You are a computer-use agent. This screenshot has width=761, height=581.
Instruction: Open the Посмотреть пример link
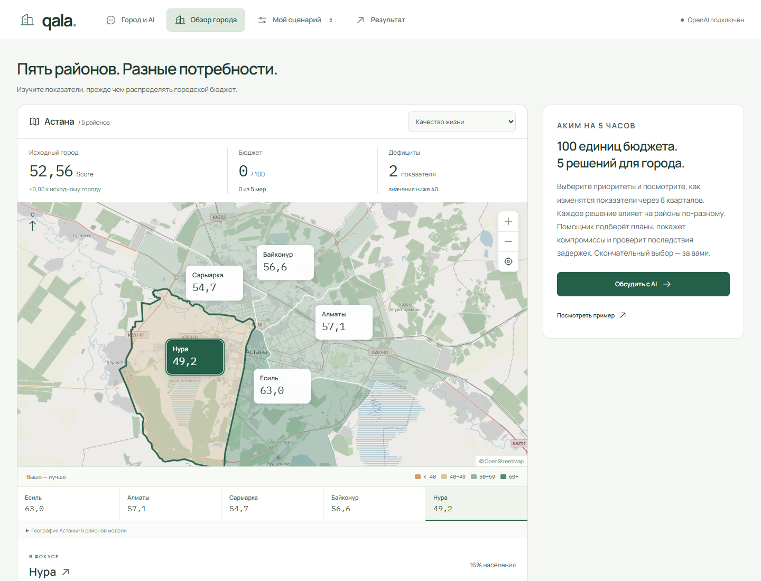click(x=591, y=315)
